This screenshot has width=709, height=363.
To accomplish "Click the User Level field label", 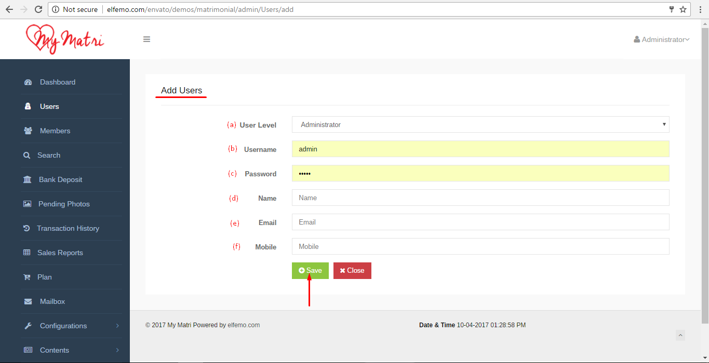I will click(258, 125).
